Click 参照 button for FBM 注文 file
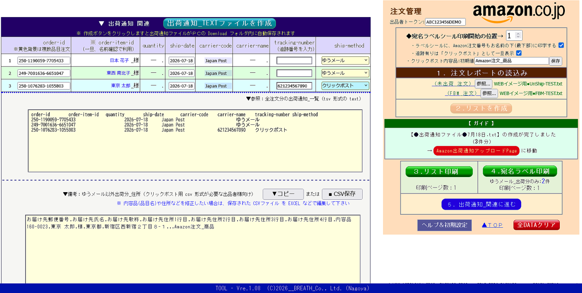Screen dimensions: 582x293 pyautogui.click(x=489, y=93)
